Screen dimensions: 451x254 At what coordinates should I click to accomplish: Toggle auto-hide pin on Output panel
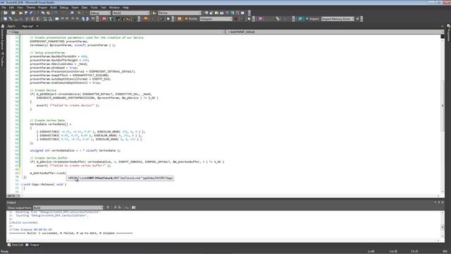click(x=439, y=202)
